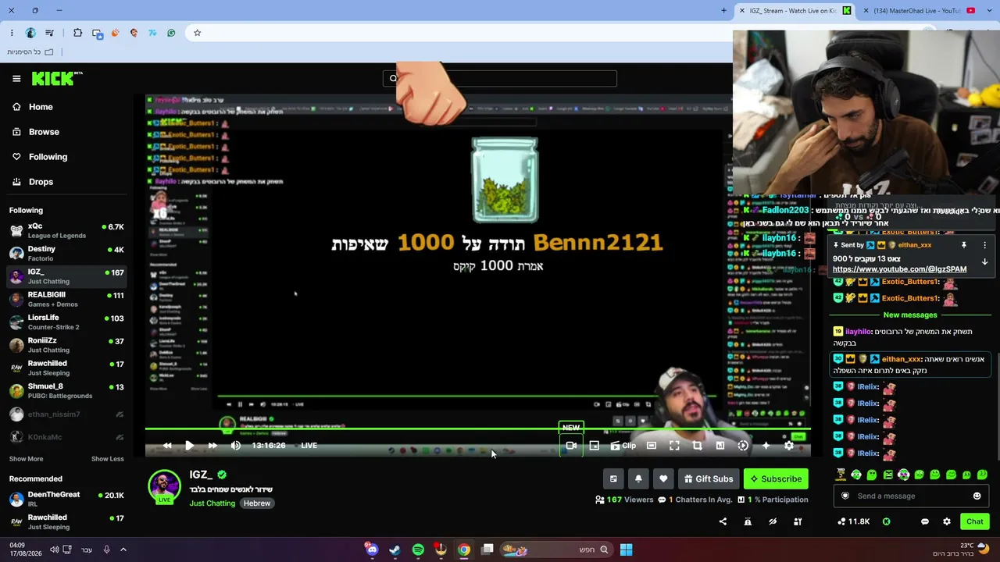Jump to LIVE in the player
The width and height of the screenshot is (1000, 562).
click(309, 446)
